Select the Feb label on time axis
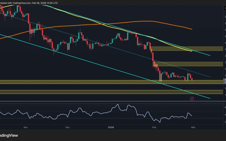 154,127
